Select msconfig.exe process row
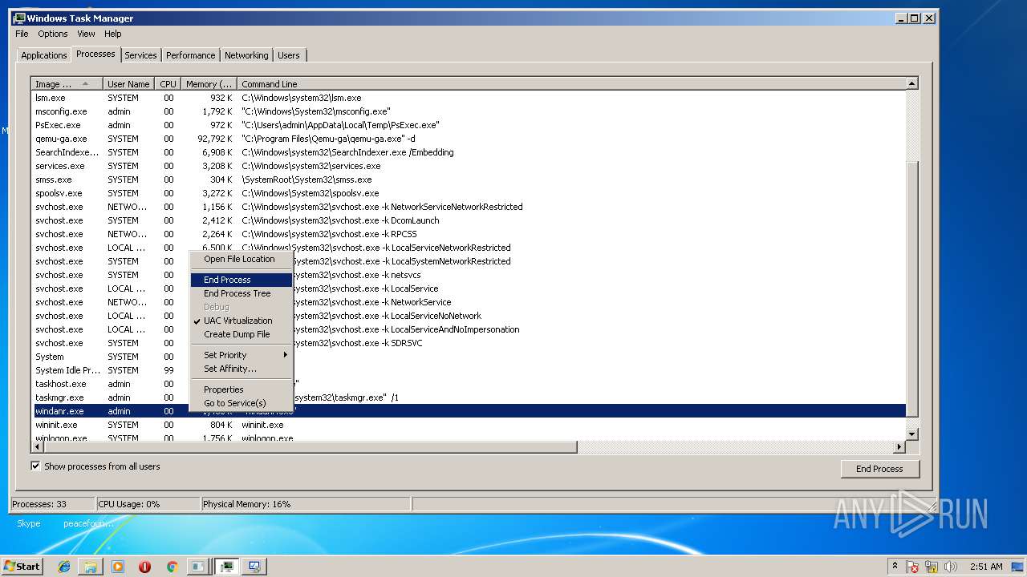 point(469,111)
